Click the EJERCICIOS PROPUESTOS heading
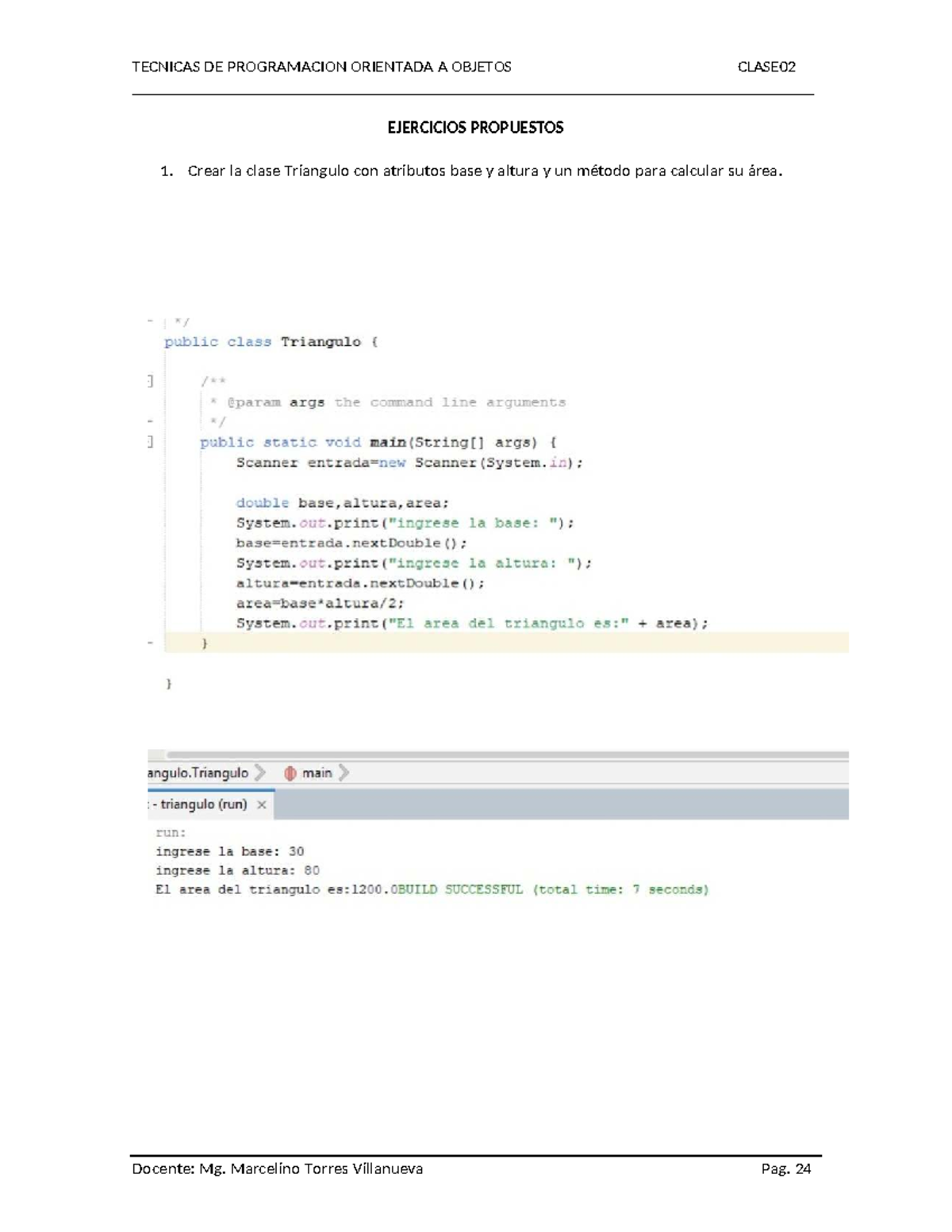Image resolution: width=952 pixels, height=1232 pixels. tap(475, 128)
